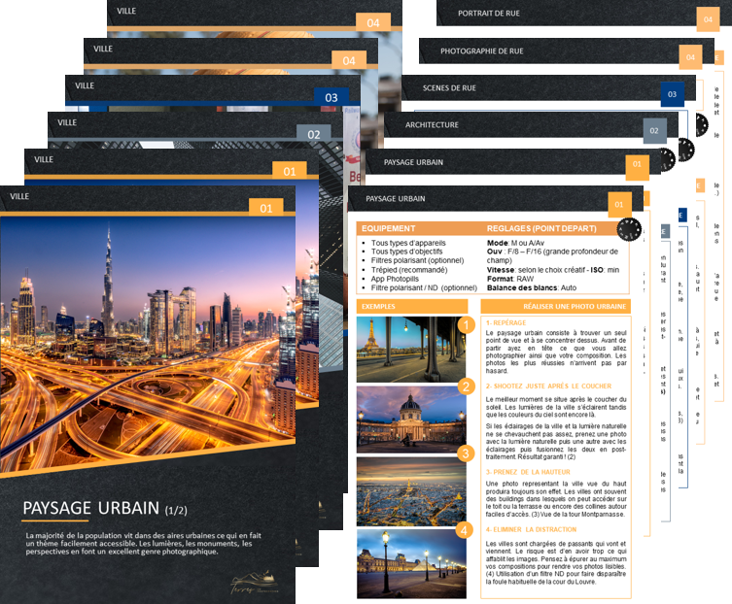Click the orange circle numbered 4 in the examples
The width and height of the screenshot is (732, 604).
[464, 530]
